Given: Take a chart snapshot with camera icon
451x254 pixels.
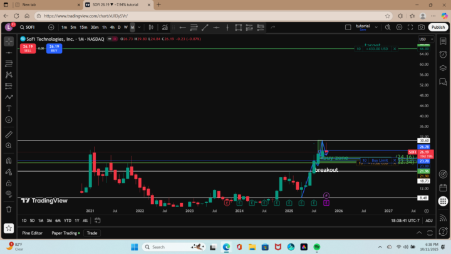Looking at the screenshot, I should tap(421, 27).
